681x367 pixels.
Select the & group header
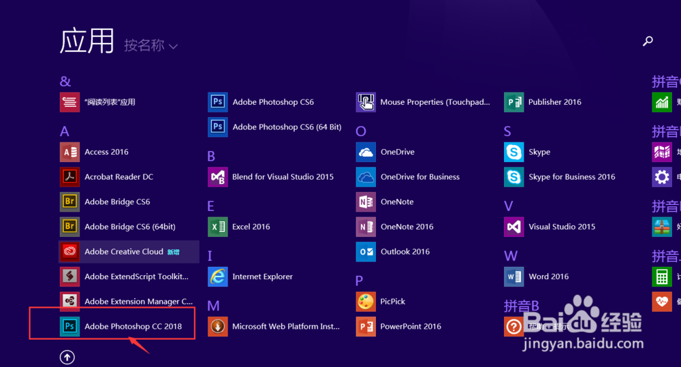click(x=65, y=81)
